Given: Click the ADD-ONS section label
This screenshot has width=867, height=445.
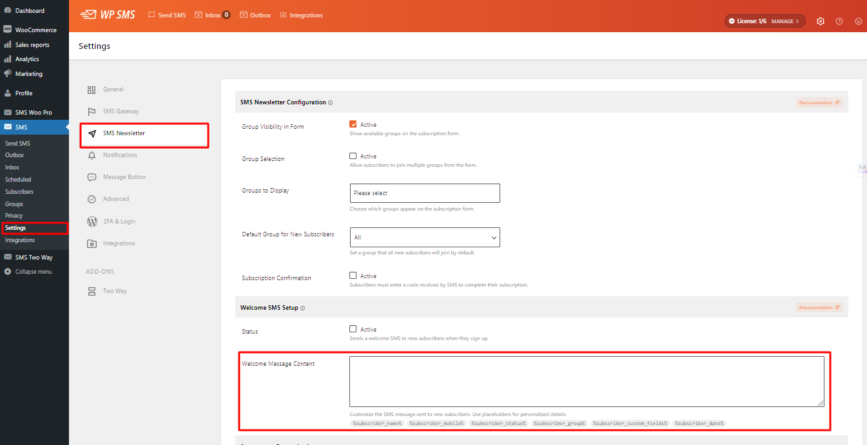Looking at the screenshot, I should click(100, 272).
